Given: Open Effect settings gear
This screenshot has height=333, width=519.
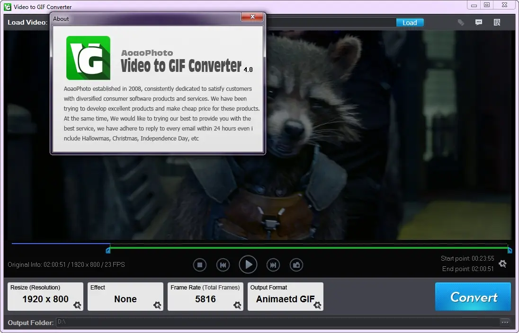Looking at the screenshot, I should (157, 305).
